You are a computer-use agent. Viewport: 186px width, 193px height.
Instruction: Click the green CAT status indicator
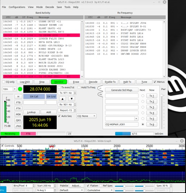click(20, 89)
